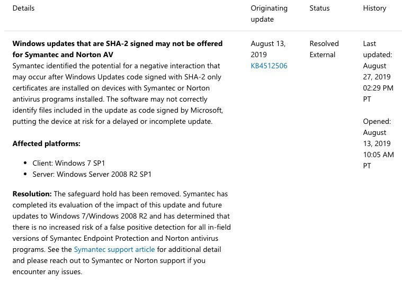Open the KB4512506 link
402x281 pixels.
269,66
